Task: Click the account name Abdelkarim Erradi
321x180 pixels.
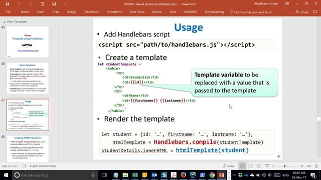Action: click(x=266, y=3)
